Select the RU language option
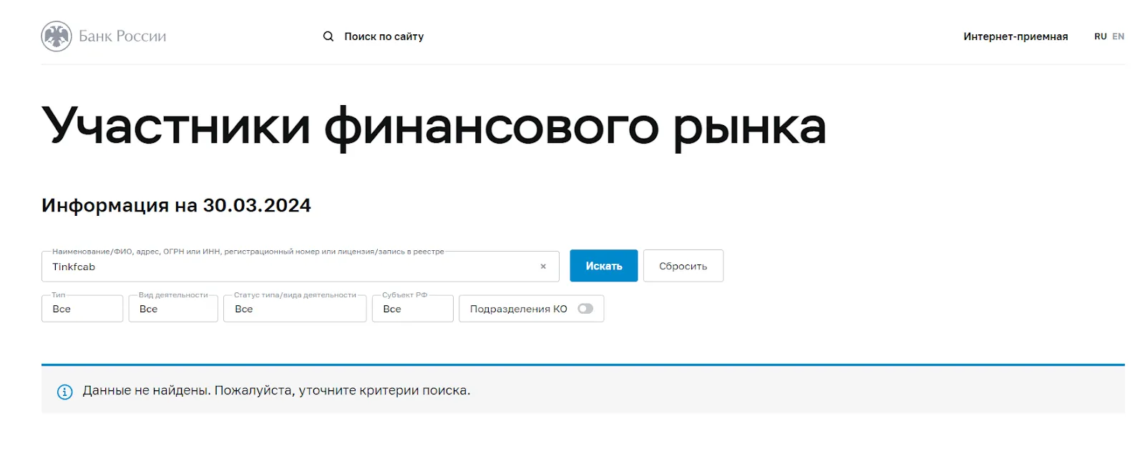Viewport: 1145px width, 466px height. (1100, 36)
